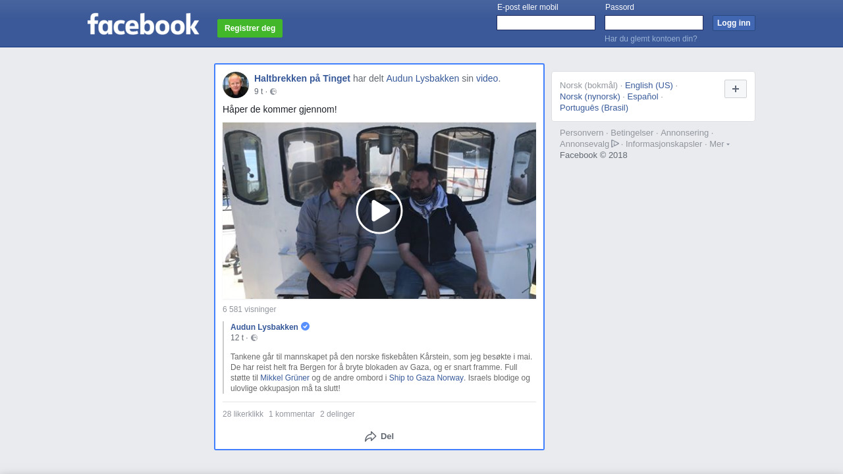Click 1 kommentar count
The image size is (843, 474).
[292, 414]
